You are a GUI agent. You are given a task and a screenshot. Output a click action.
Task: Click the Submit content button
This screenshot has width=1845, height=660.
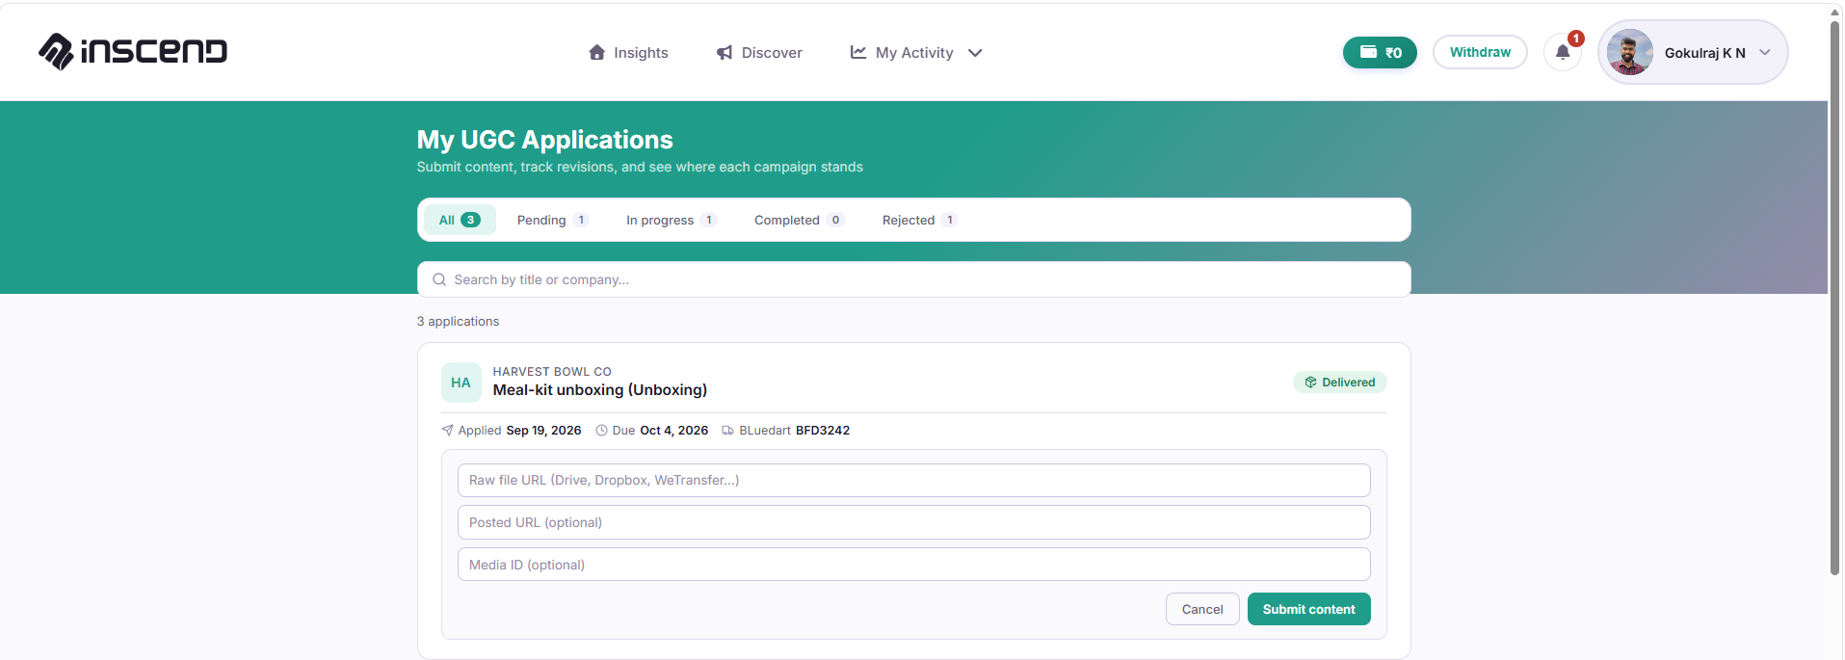[1308, 609]
